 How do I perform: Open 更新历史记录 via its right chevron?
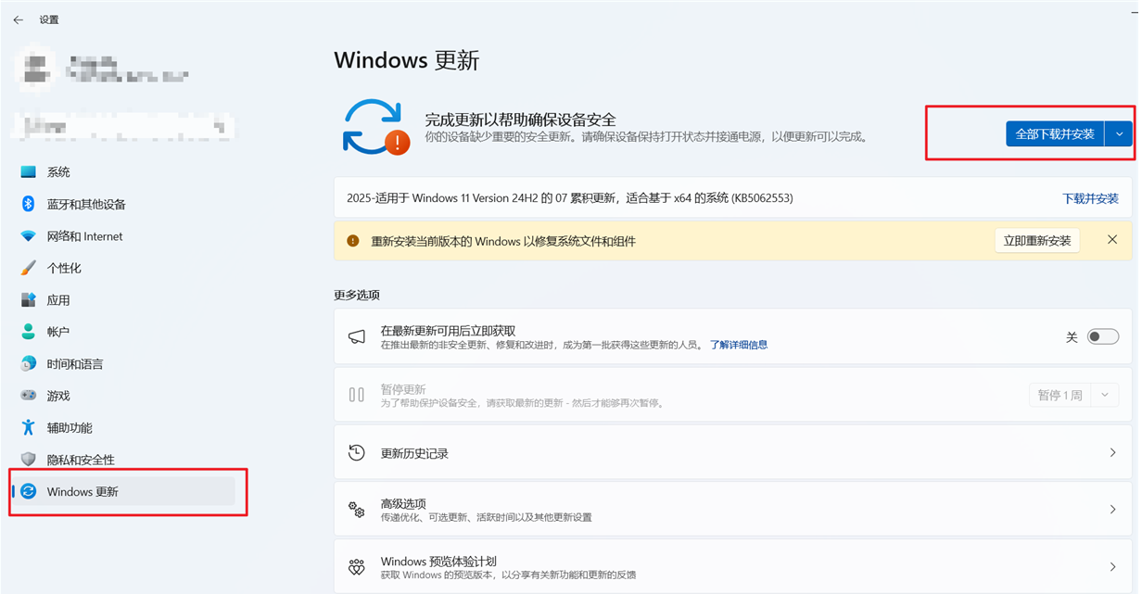tap(1112, 453)
